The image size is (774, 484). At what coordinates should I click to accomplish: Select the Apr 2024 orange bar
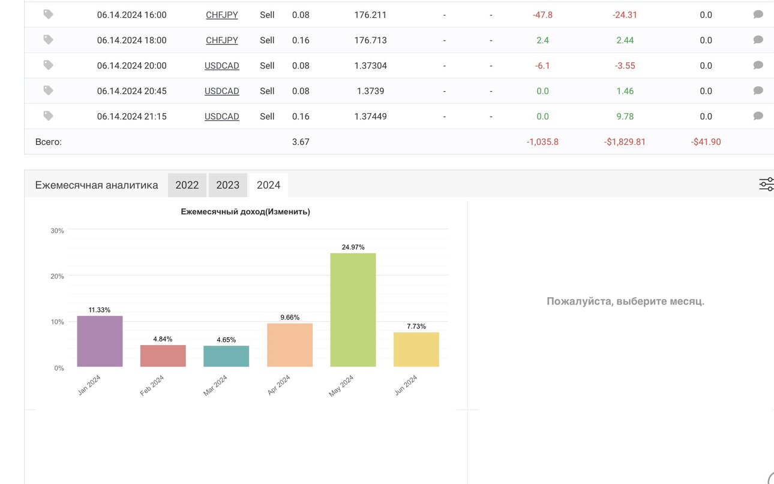point(290,345)
